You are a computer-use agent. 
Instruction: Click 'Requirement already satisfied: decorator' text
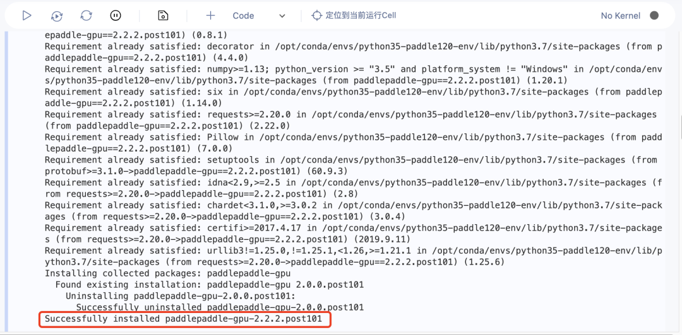pos(150,46)
